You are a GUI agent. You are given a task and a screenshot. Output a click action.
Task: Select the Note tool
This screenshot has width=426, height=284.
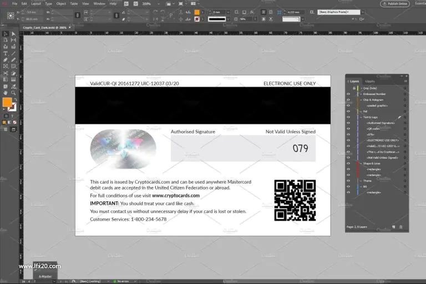pos(5,87)
